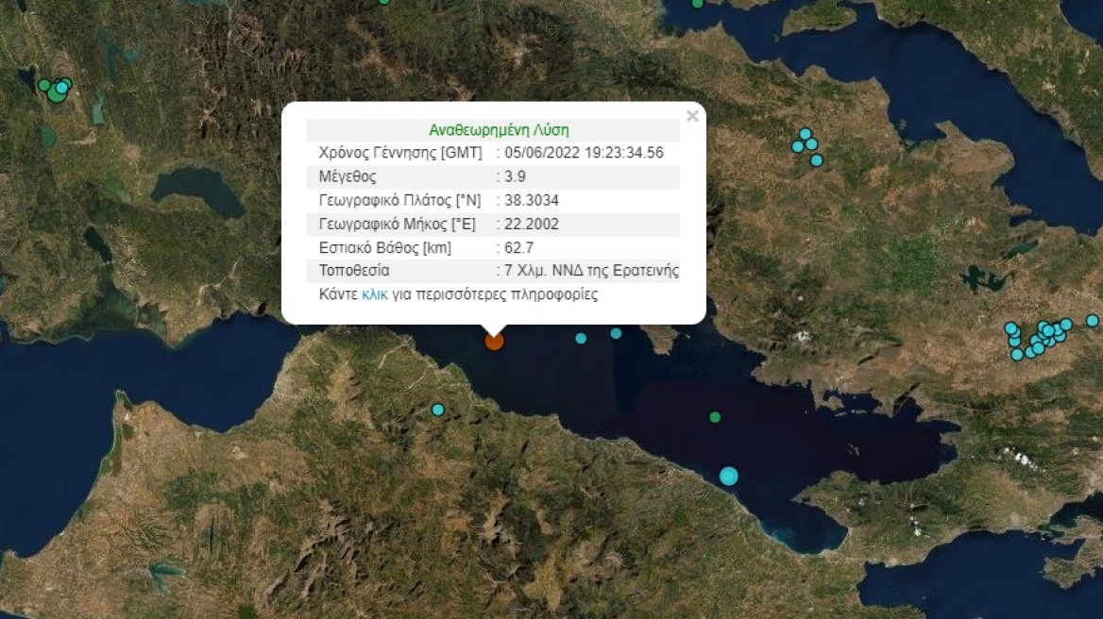
Task: Select the latitude value 38.3034
Action: pyautogui.click(x=531, y=200)
